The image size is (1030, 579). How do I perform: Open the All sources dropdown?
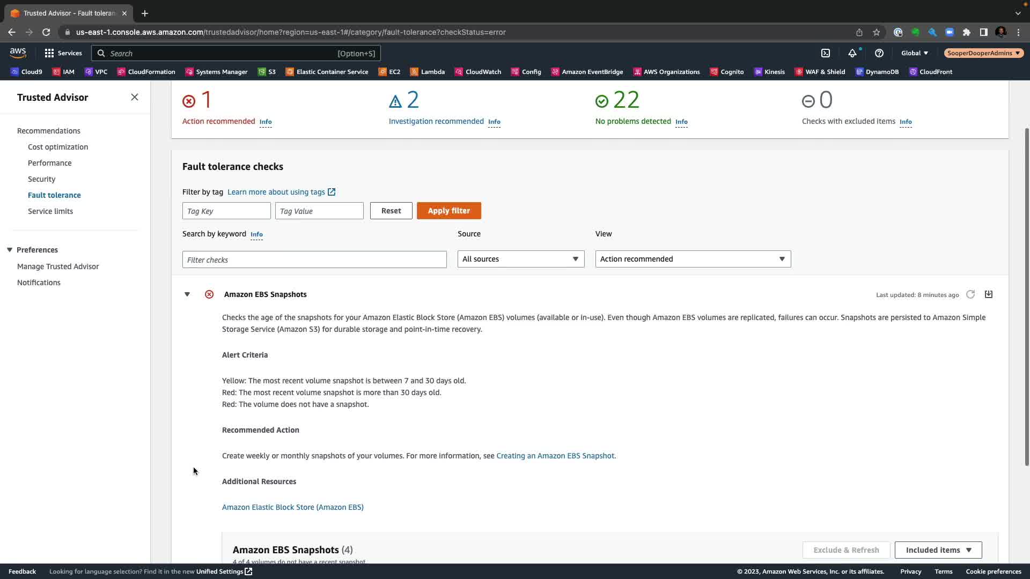coord(520,259)
